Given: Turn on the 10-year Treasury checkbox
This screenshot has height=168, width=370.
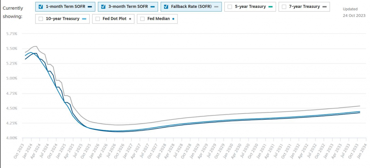Looking at the screenshot, I should [41, 19].
